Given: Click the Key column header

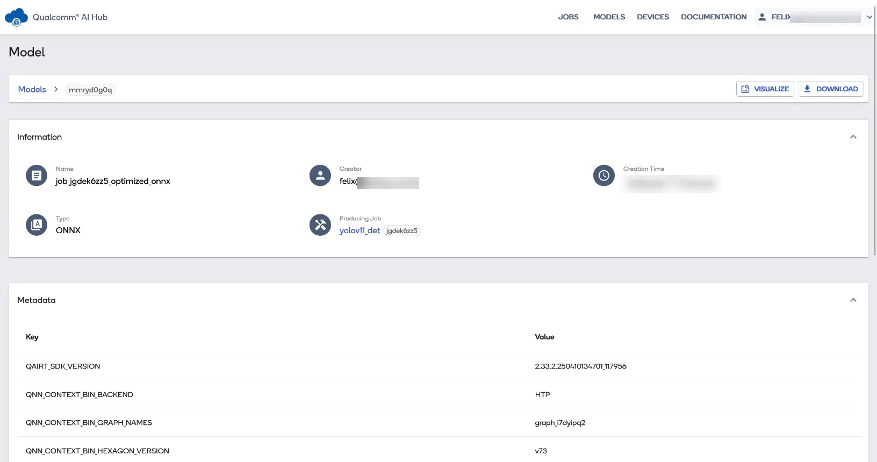Looking at the screenshot, I should [x=32, y=337].
